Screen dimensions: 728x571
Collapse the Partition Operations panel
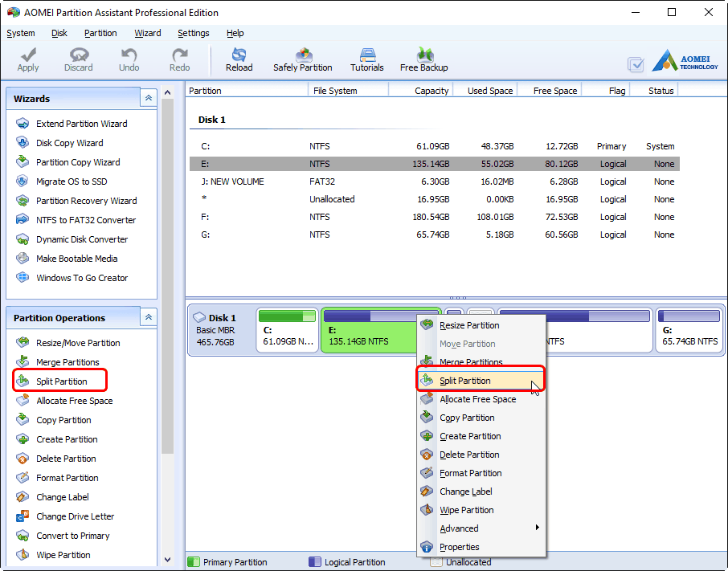point(149,317)
